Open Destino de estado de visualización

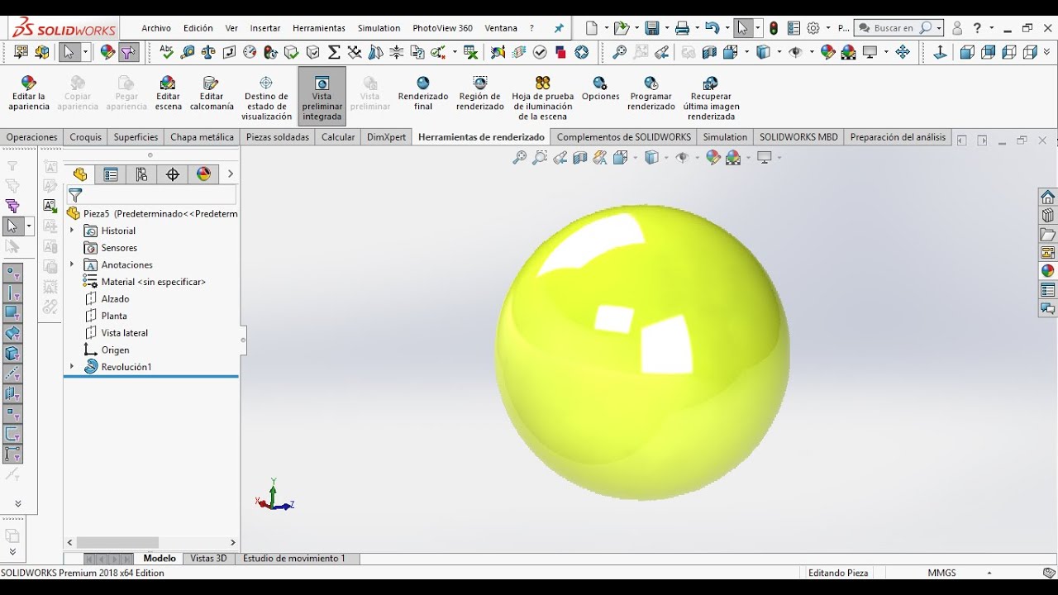click(x=266, y=98)
